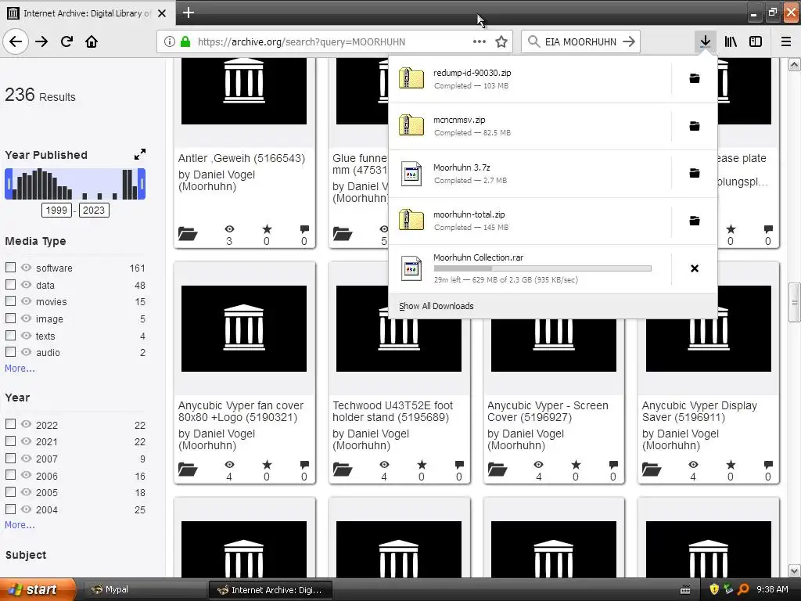Open Techwood U43T52E foot holder stand item
The width and height of the screenshot is (801, 601).
(393, 412)
